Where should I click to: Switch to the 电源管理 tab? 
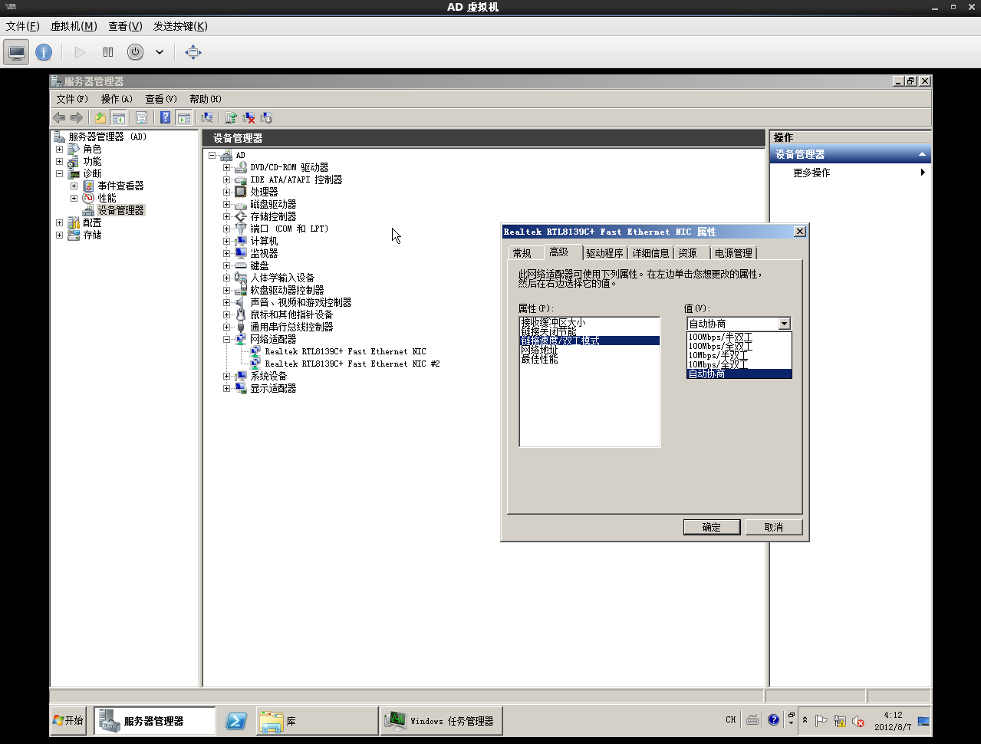733,253
